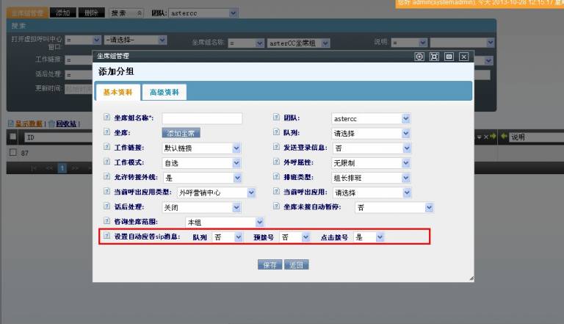The width and height of the screenshot is (564, 324).
Task: Click help icon beside 当前呼出应用 label
Action: tap(276, 191)
